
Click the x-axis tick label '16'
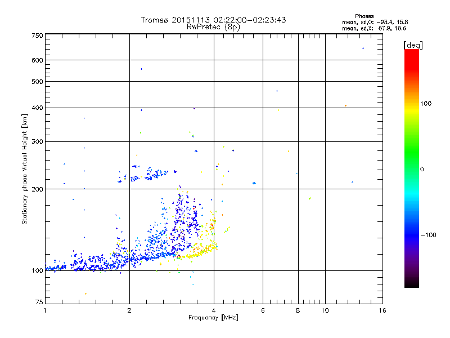coord(382,310)
